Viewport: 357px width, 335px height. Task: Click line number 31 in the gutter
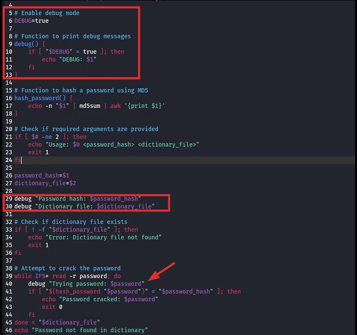9,214
